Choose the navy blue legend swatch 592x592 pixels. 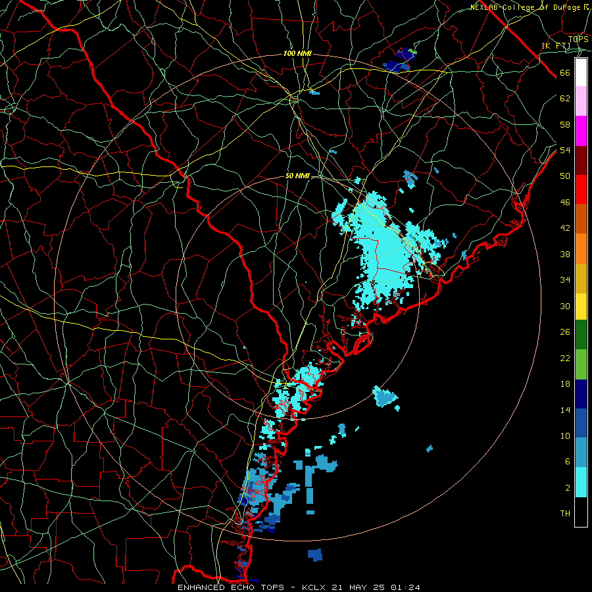click(581, 394)
